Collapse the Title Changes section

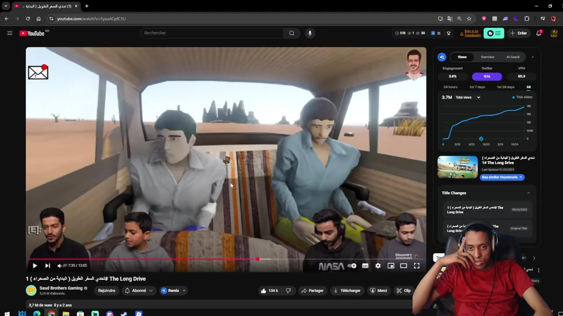coord(528,193)
